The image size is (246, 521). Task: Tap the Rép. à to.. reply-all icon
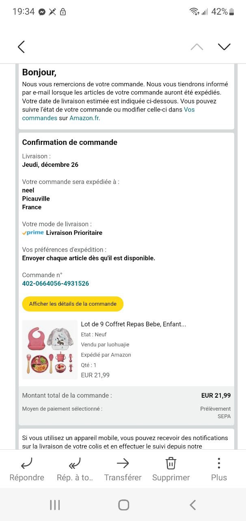coord(75,463)
